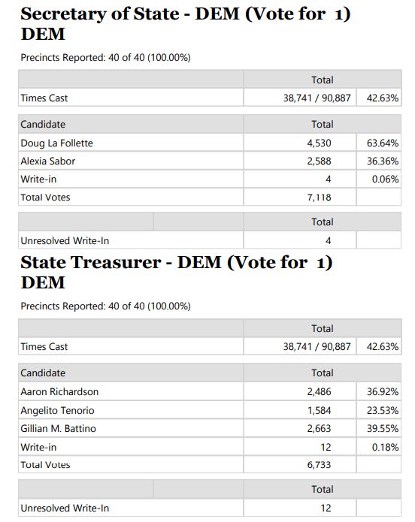Click the State Treasurer - DEM heading

pos(177,273)
